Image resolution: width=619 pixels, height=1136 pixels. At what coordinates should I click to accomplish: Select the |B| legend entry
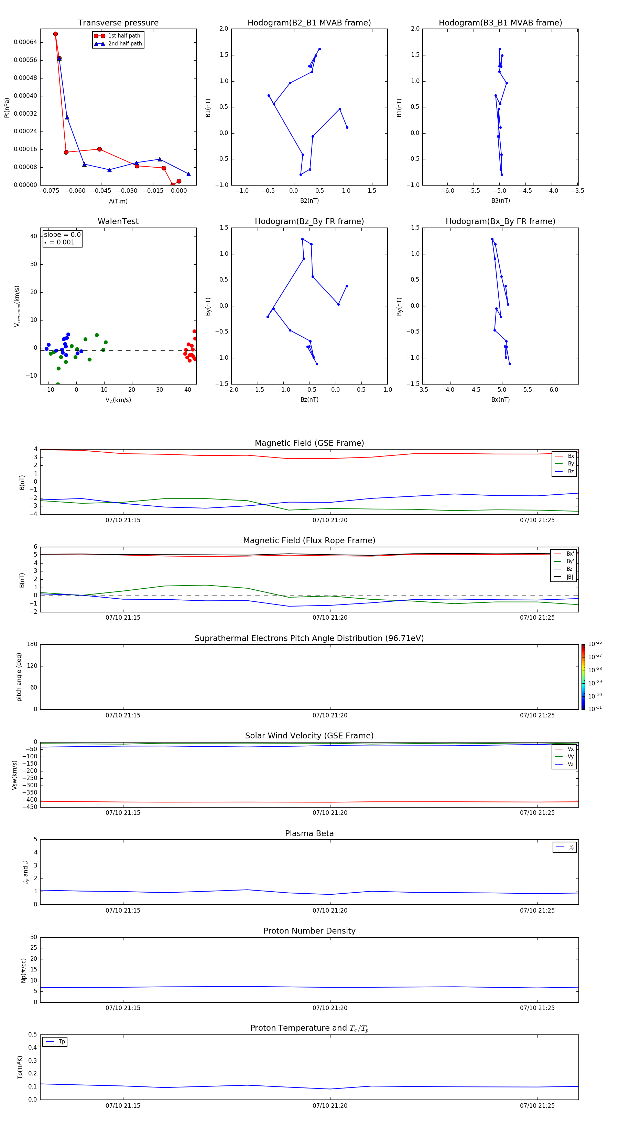click(564, 577)
